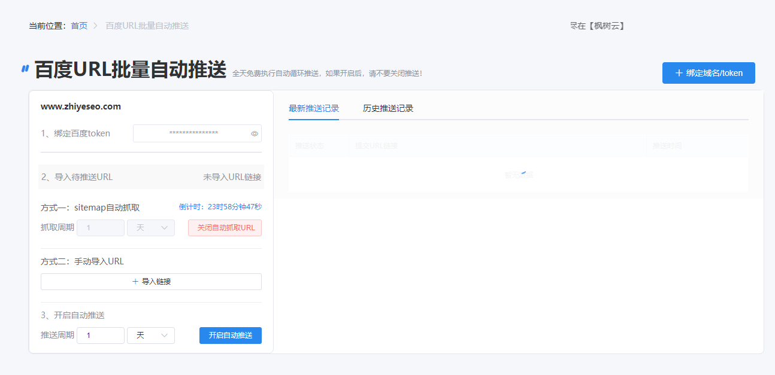The height and width of the screenshot is (375, 775).
Task: Click the status text 未导入URL链接
Action: pos(232,177)
